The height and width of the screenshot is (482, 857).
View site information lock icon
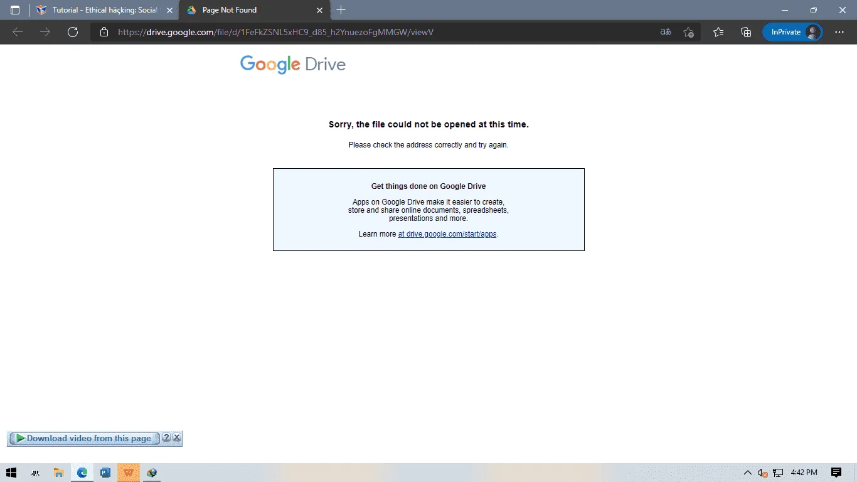coord(105,32)
